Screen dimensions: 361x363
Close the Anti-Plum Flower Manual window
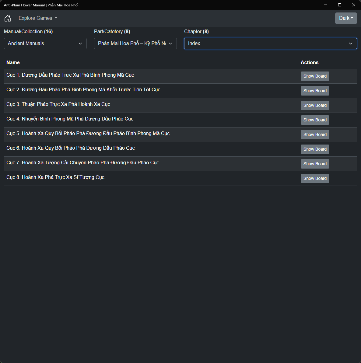pos(354,5)
